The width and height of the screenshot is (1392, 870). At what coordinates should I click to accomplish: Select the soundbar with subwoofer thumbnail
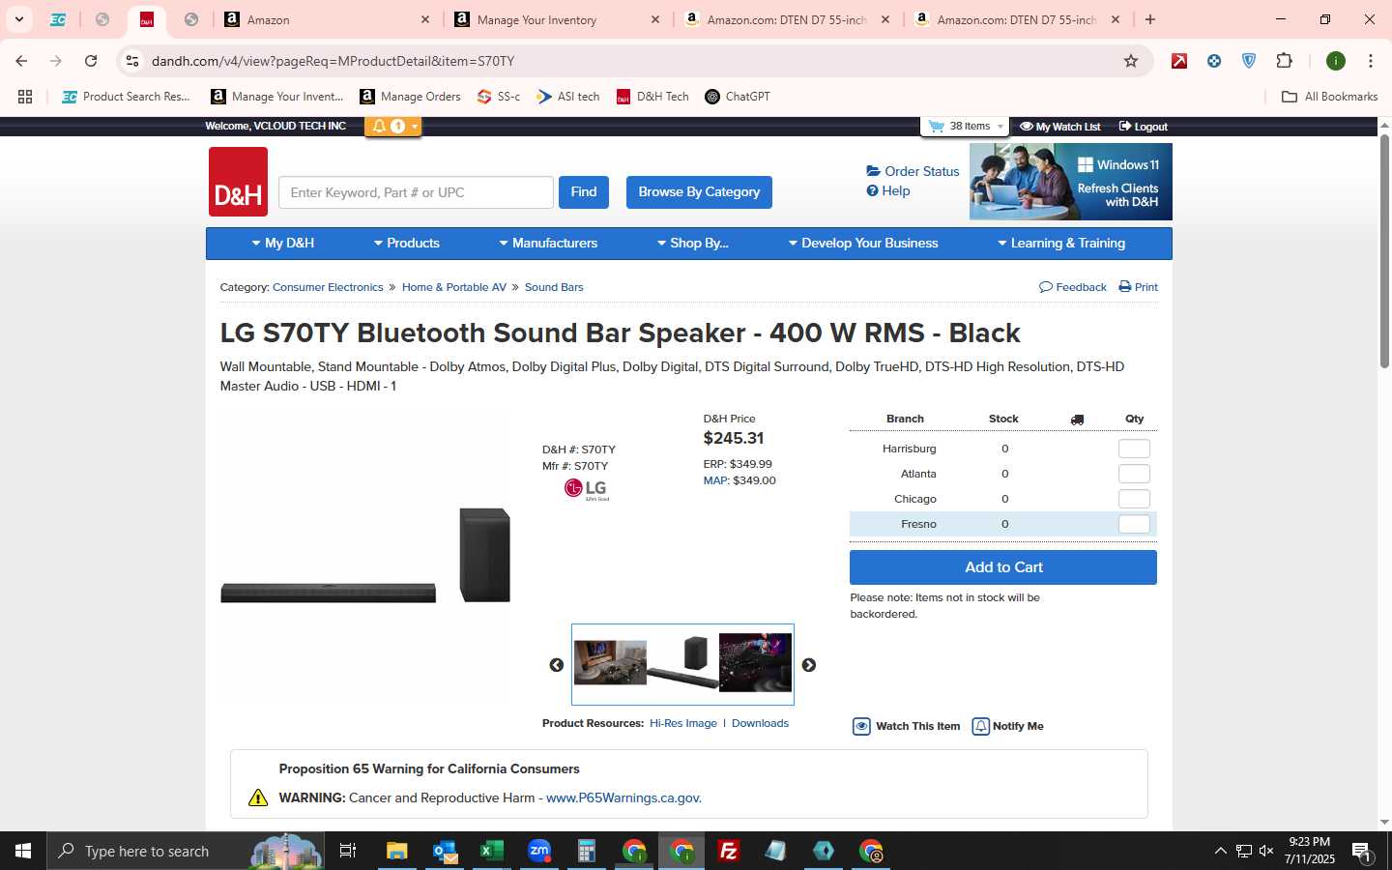point(683,663)
